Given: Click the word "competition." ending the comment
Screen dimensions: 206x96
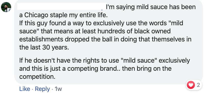Looking at the screenshot, I should click(37, 77).
